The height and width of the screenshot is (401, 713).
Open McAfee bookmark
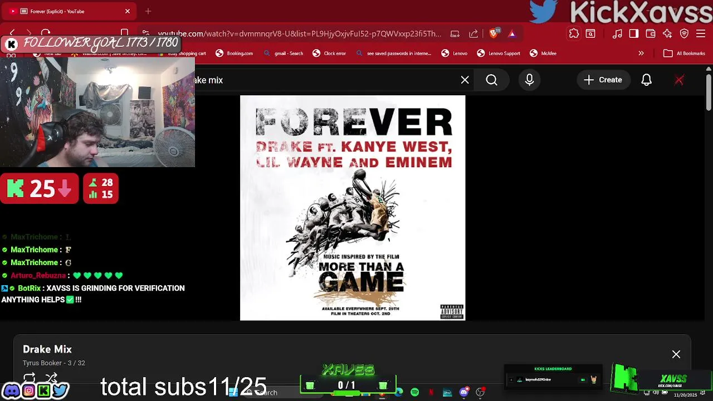coord(543,53)
